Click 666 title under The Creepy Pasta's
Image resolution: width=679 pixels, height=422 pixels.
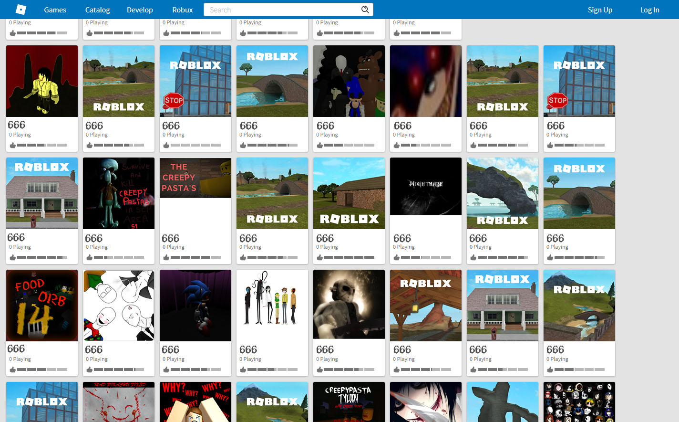(x=171, y=238)
